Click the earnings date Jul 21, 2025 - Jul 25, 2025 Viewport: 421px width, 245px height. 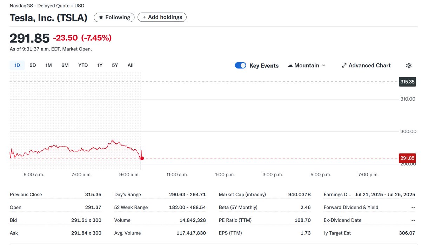pos(385,195)
